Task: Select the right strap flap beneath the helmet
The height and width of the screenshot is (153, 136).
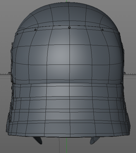Action: point(95,140)
